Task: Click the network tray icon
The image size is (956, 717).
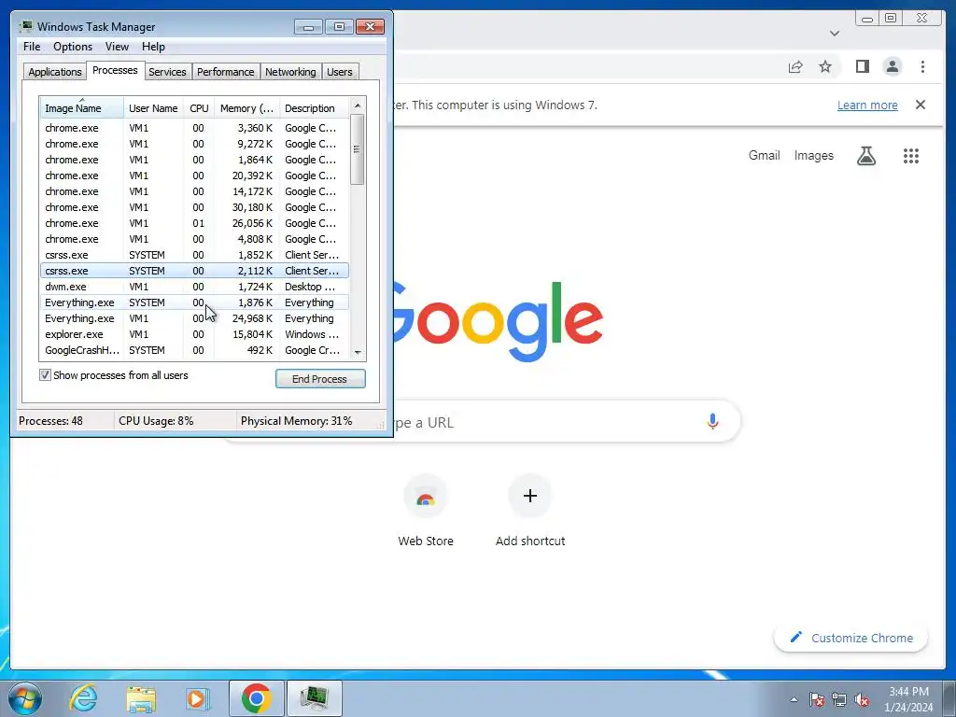Action: click(x=839, y=699)
